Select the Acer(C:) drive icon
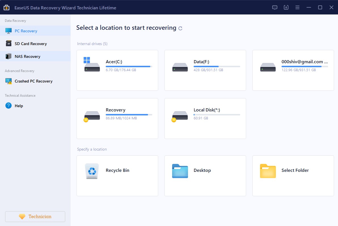Image resolution: width=338 pixels, height=226 pixels. pyautogui.click(x=92, y=66)
